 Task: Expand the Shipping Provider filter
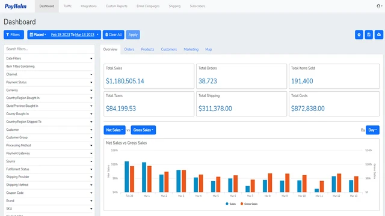[x=49, y=177]
